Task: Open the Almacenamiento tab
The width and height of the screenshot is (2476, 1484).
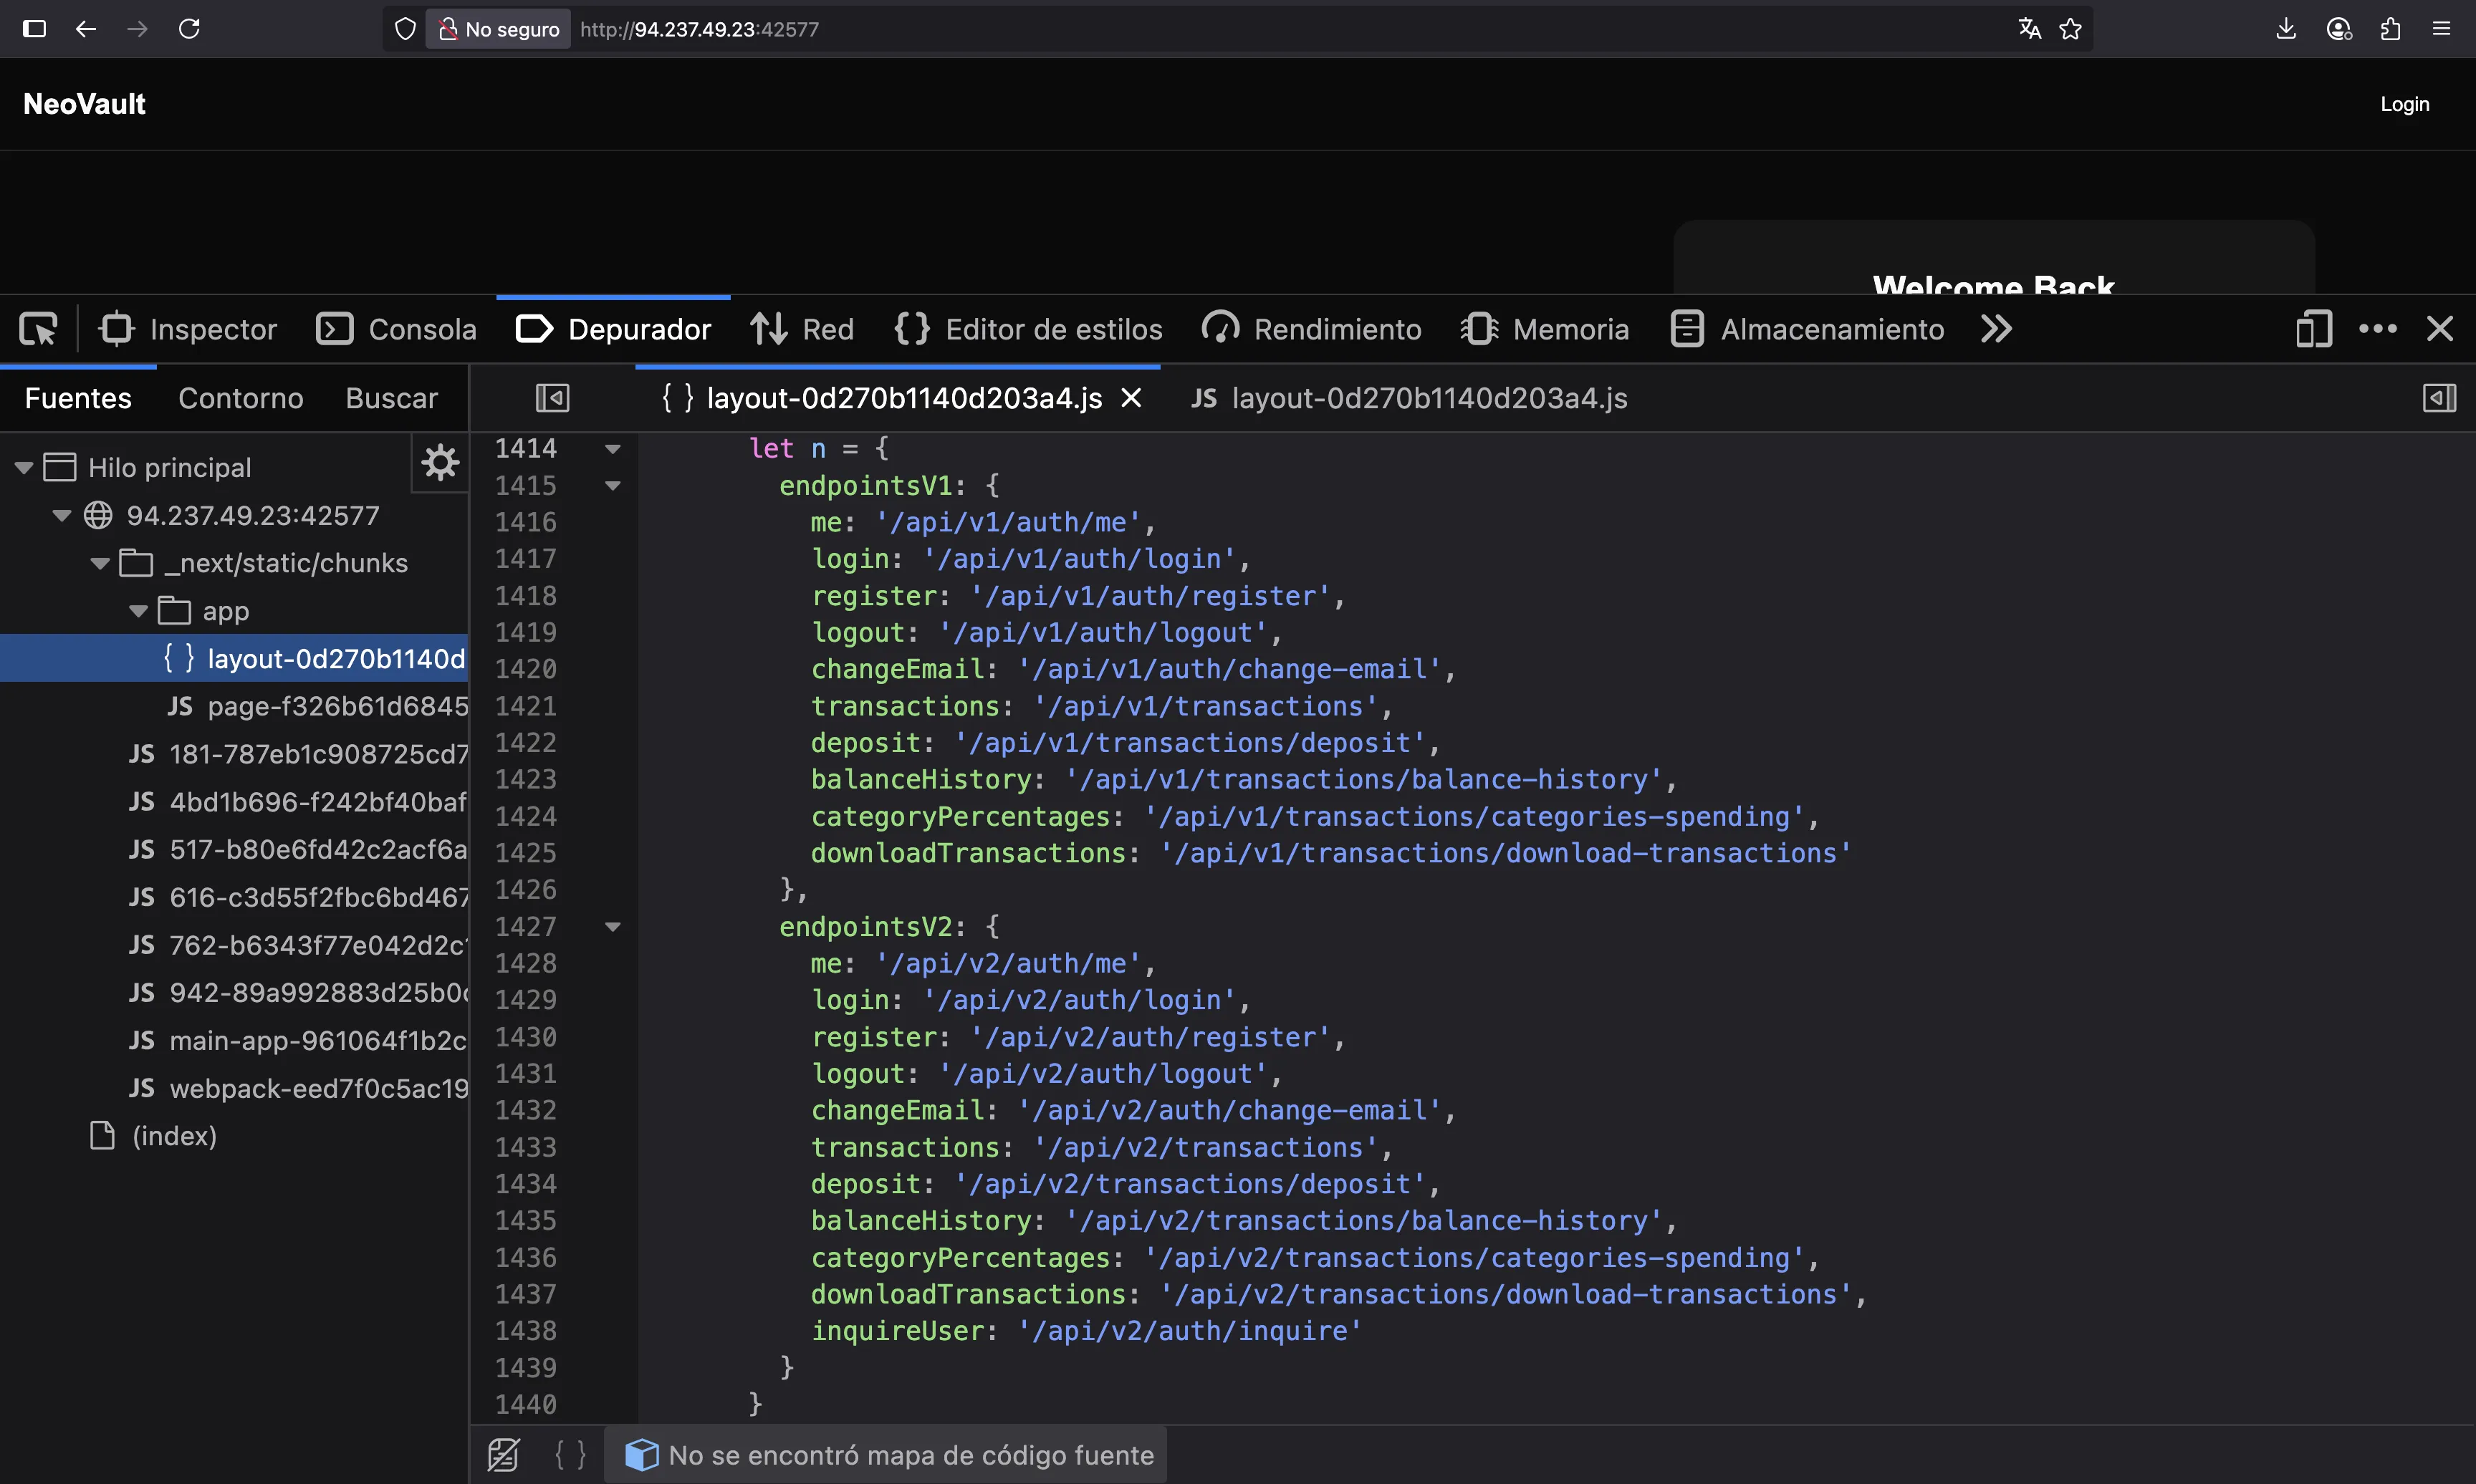Action: [x=1808, y=329]
